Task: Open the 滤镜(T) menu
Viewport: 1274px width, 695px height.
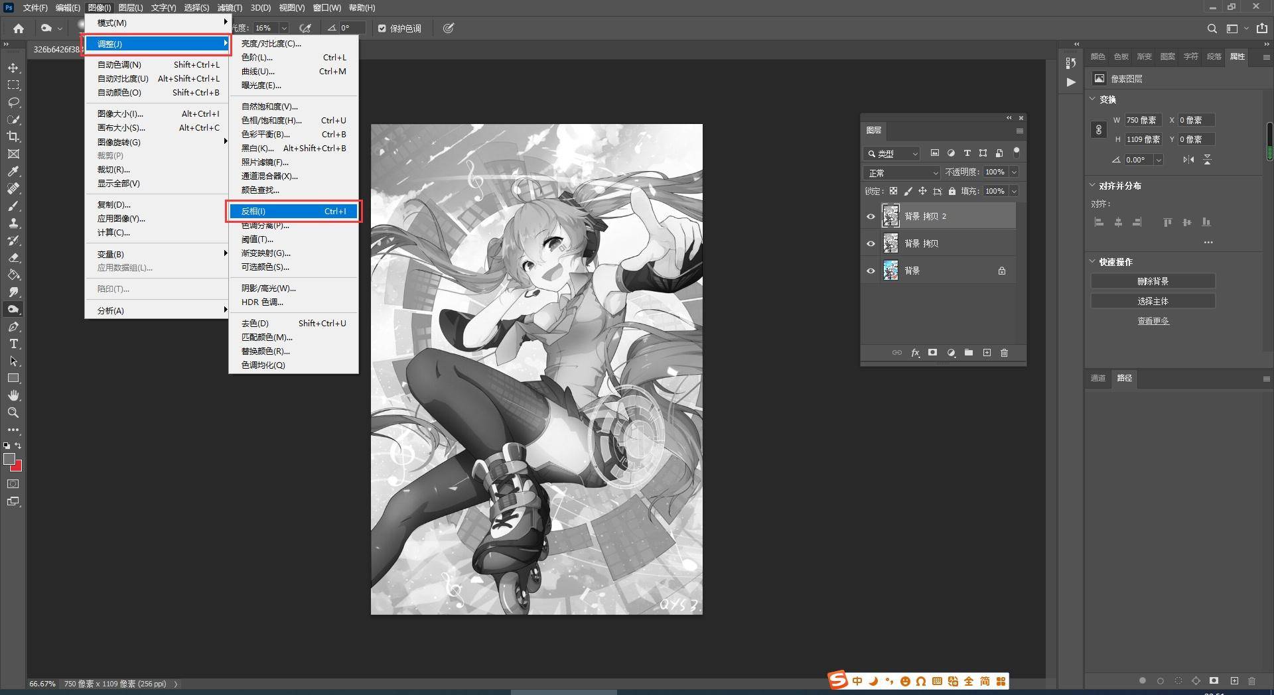Action: pyautogui.click(x=230, y=8)
